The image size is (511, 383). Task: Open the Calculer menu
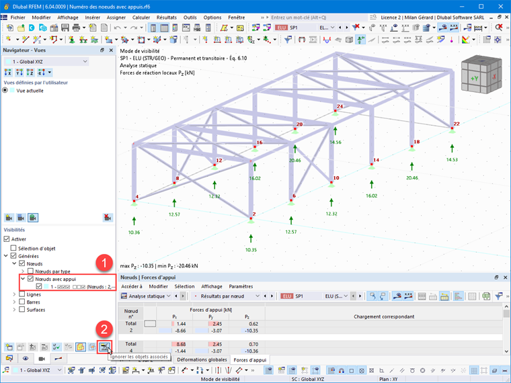141,17
